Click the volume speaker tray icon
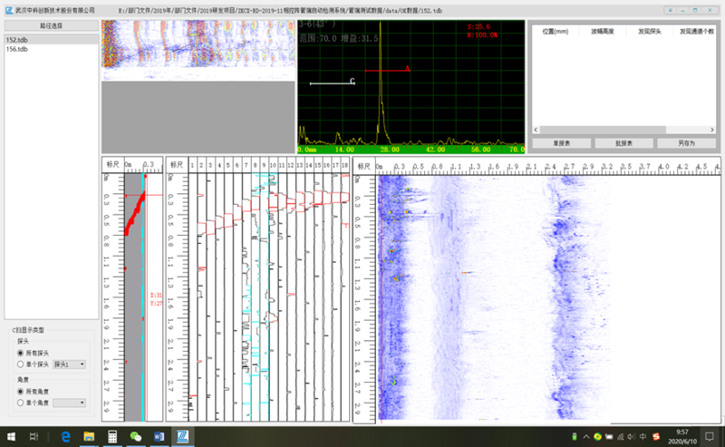This screenshot has width=725, height=447. click(632, 437)
